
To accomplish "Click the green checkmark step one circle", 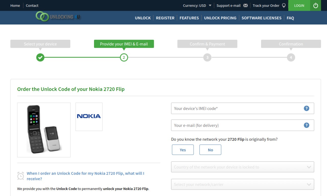I will coord(40,57).
